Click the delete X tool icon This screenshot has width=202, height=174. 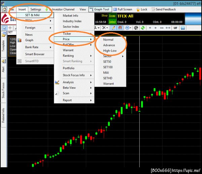coord(104,28)
